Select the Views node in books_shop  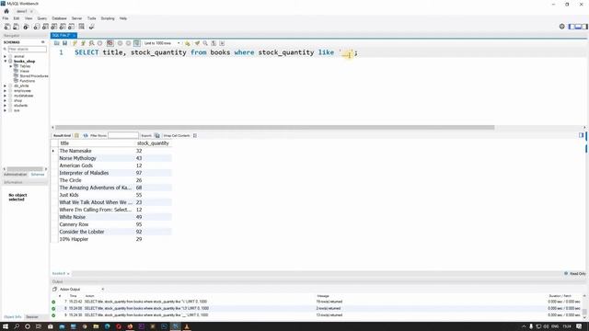tap(25, 71)
